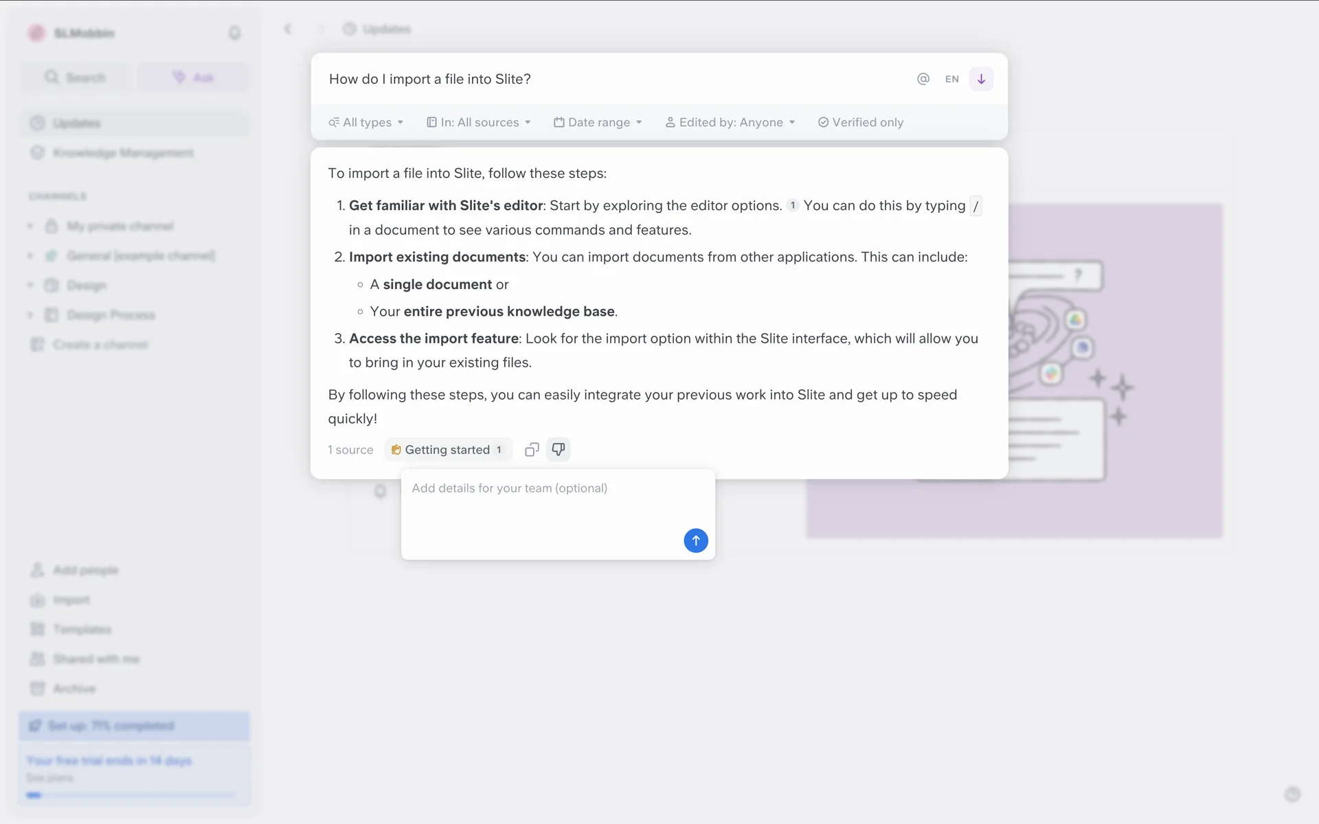Switch the EN language toggle

point(951,79)
